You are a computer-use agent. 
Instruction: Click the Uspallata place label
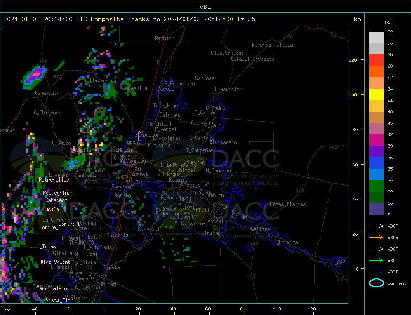point(47,93)
